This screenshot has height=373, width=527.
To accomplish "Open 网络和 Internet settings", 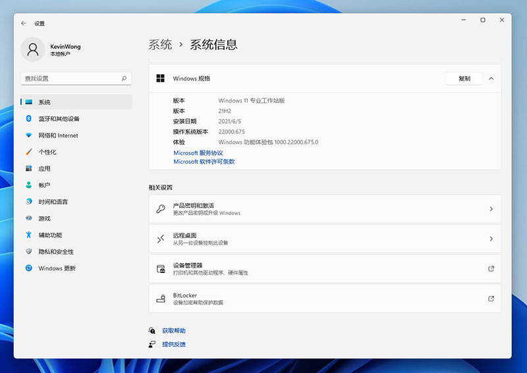I will (76, 136).
